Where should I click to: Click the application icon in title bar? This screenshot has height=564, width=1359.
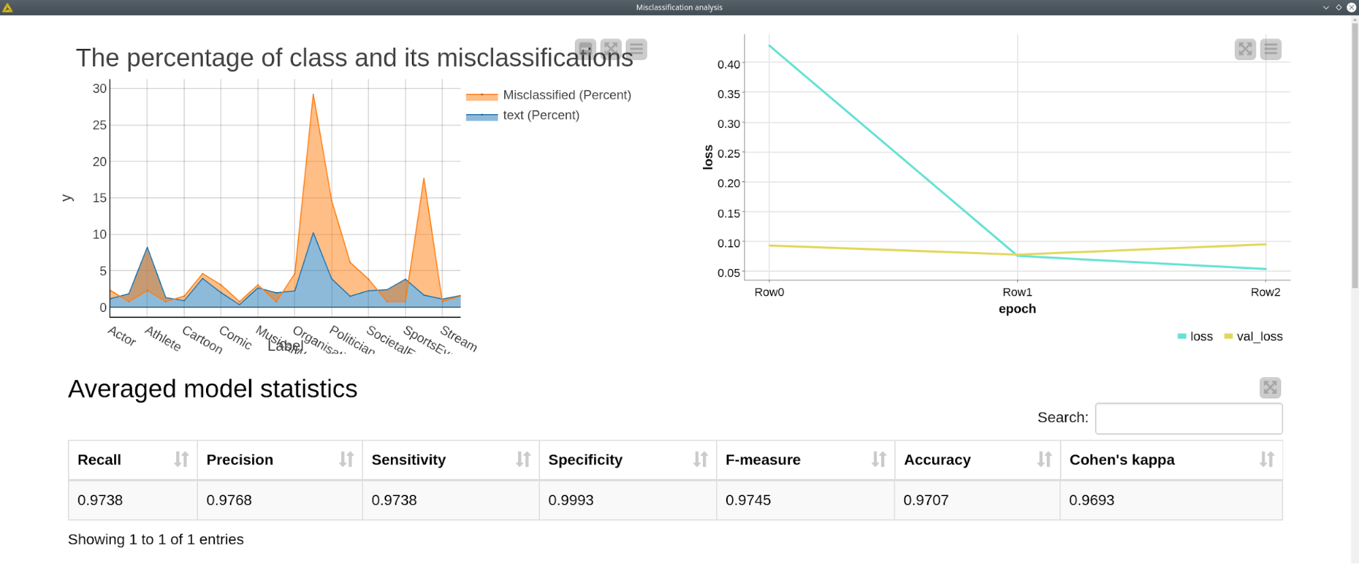[7, 7]
